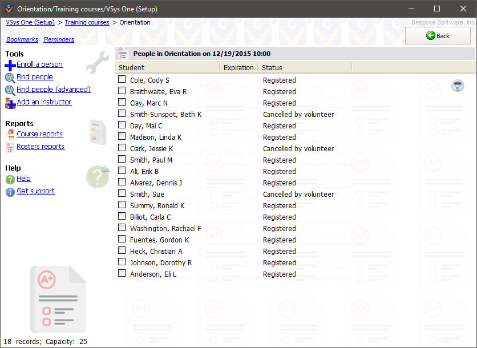Open the filter funnel icon

pos(457,85)
